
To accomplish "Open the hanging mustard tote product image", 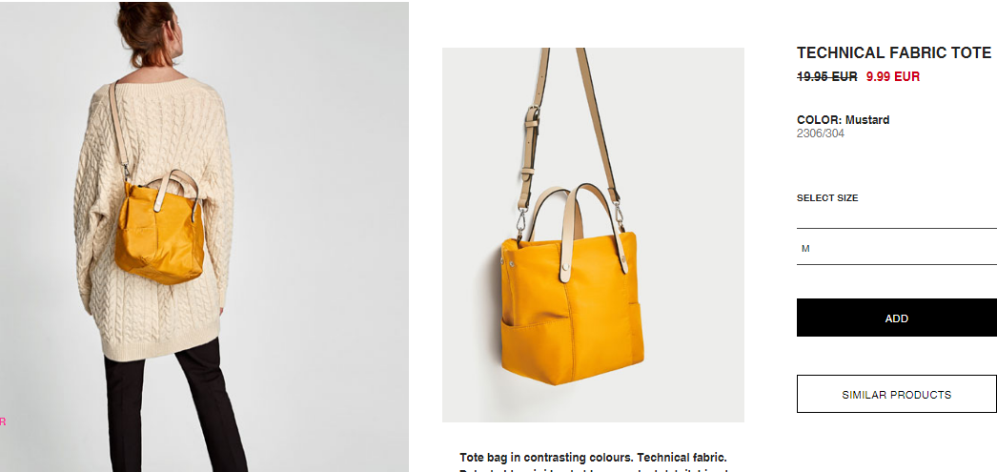I will 593,235.
